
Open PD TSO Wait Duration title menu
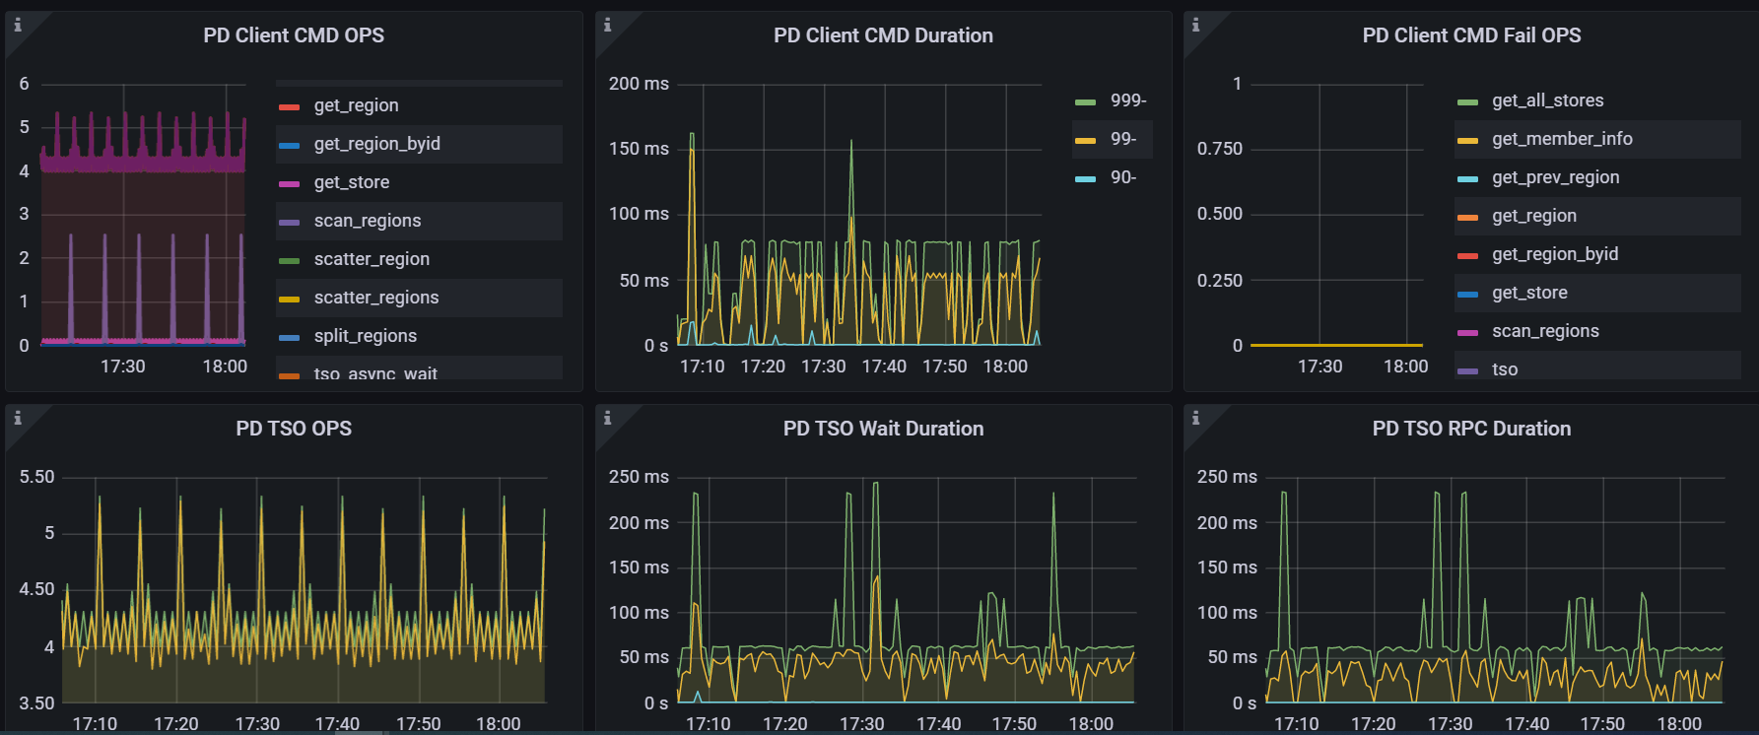tap(883, 429)
